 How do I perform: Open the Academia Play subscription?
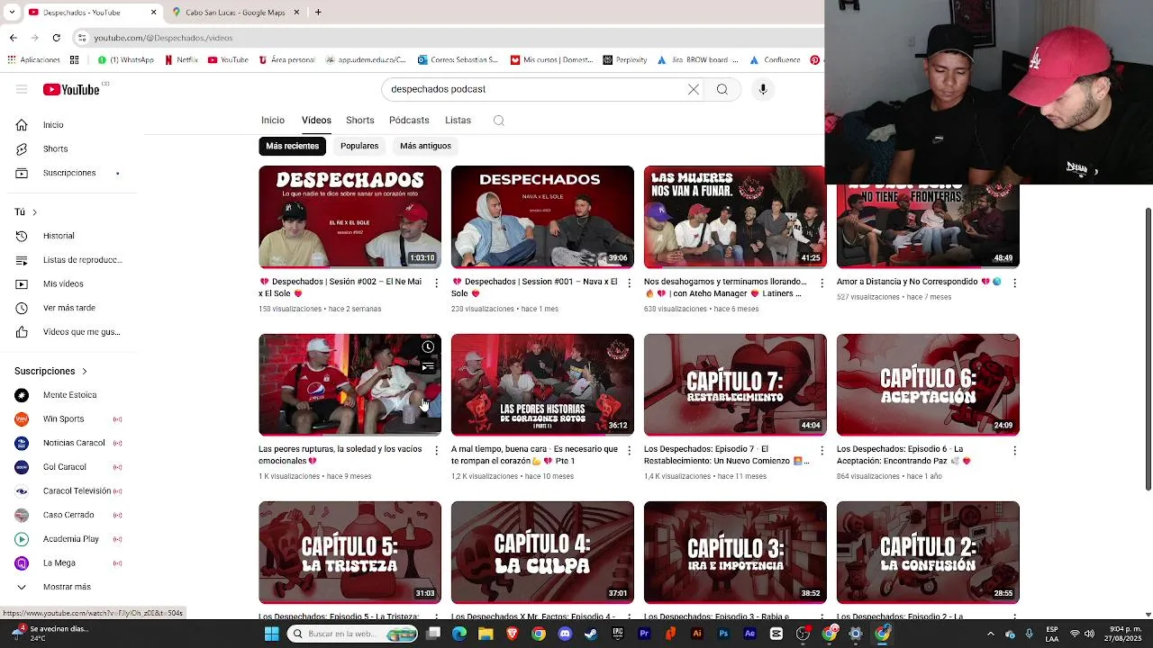[72, 539]
